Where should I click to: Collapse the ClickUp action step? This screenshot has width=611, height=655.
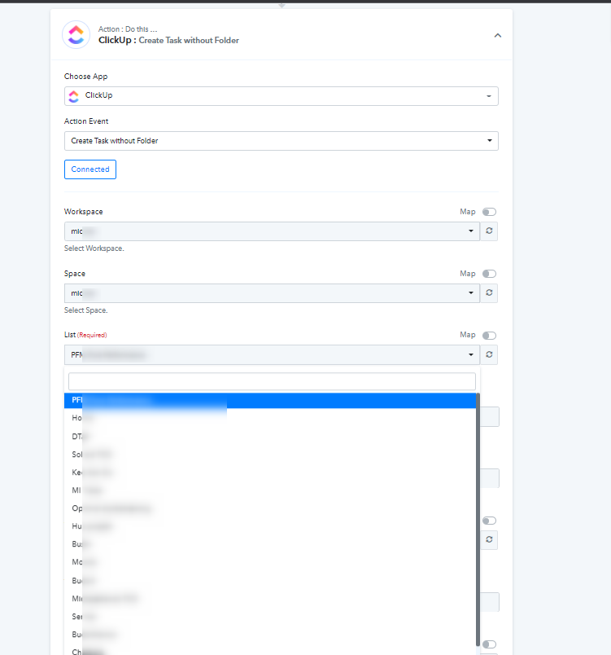pos(498,36)
